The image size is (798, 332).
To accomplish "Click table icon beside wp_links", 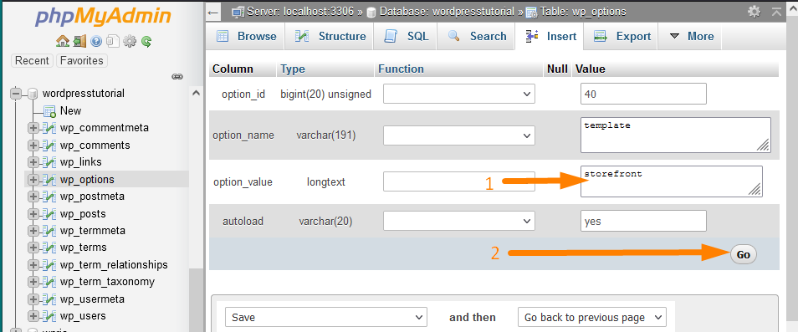I will 49,162.
